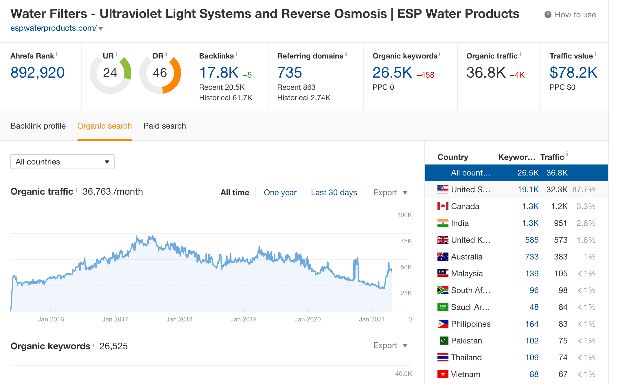Viewport: 618px width, 384px height.
Task: Click the Organic traffic metric info icon
Action: (520, 54)
